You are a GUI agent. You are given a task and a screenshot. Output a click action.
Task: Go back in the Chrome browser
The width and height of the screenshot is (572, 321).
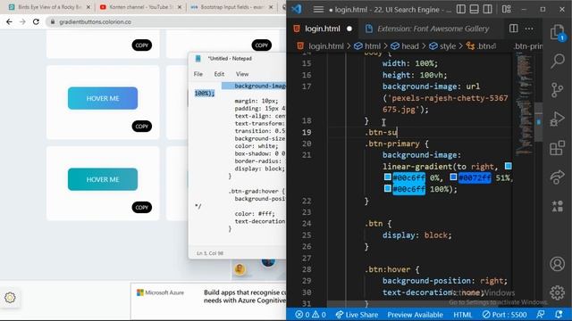9,21
